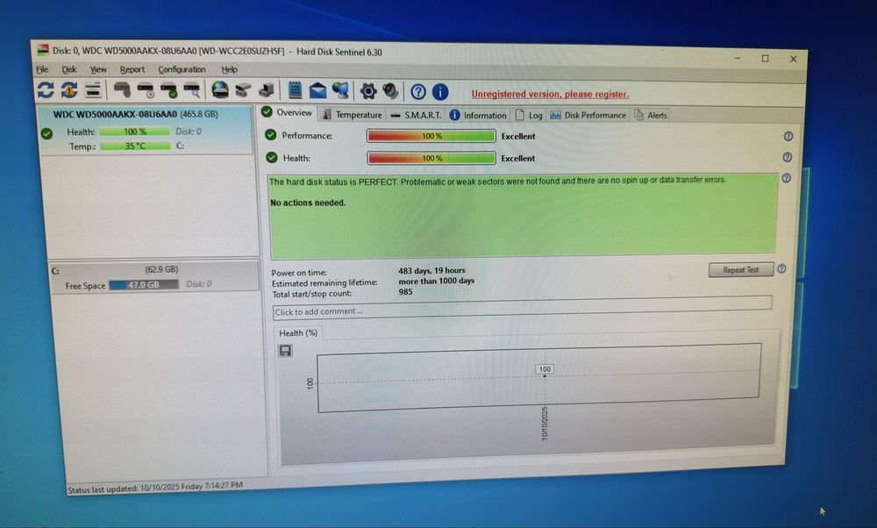The width and height of the screenshot is (877, 528).
Task: Click the Click to add comment field
Action: pyautogui.click(x=522, y=310)
